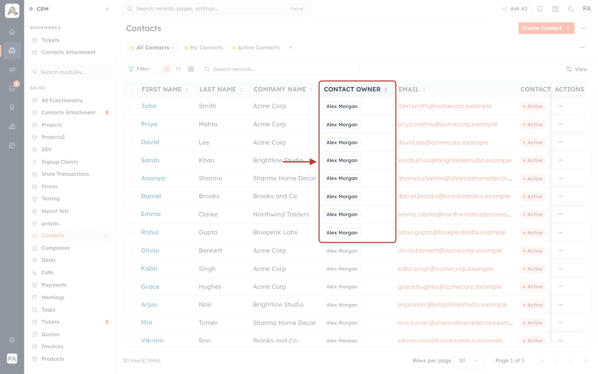
Task: Toggle the select-all rows checkbox
Action: (x=130, y=89)
